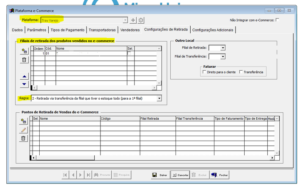
Task: Click the Salvar button
Action: (160, 175)
